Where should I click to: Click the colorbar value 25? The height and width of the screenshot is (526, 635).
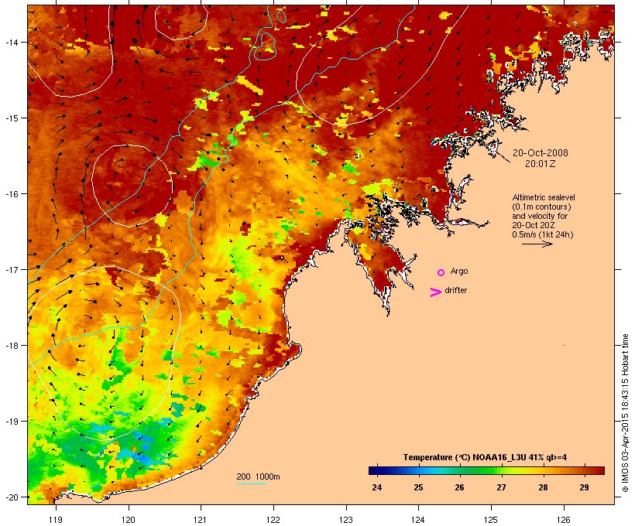[418, 487]
